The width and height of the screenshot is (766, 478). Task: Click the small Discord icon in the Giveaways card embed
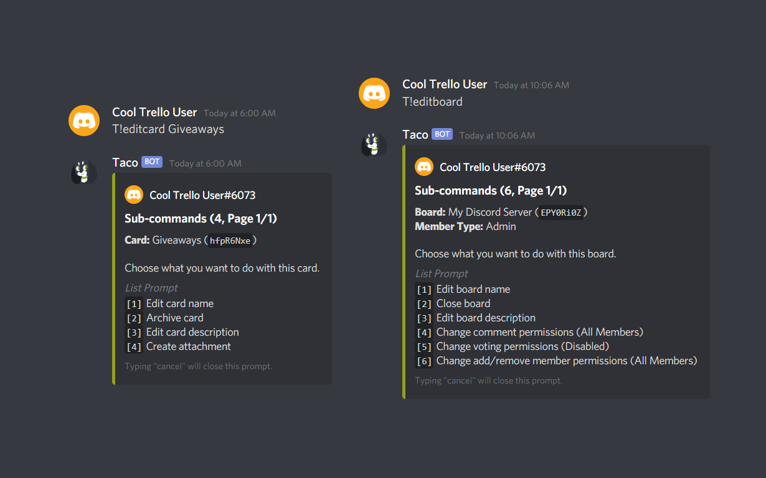pyautogui.click(x=134, y=195)
